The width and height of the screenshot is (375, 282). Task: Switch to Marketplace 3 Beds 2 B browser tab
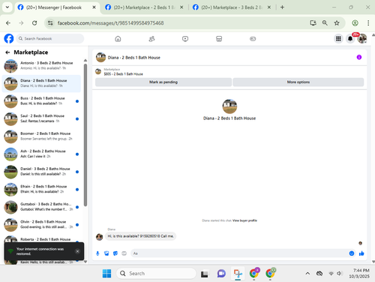pyautogui.click(x=231, y=7)
